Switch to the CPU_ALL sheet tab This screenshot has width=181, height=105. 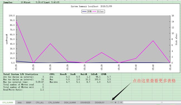click(x=40, y=102)
